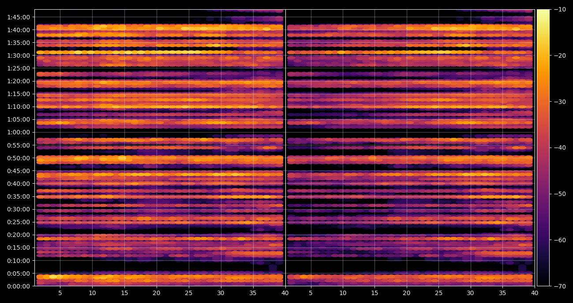This screenshot has height=303, width=573.
Task: Click x-axis label 5 of right heatmap
Action: (x=311, y=293)
